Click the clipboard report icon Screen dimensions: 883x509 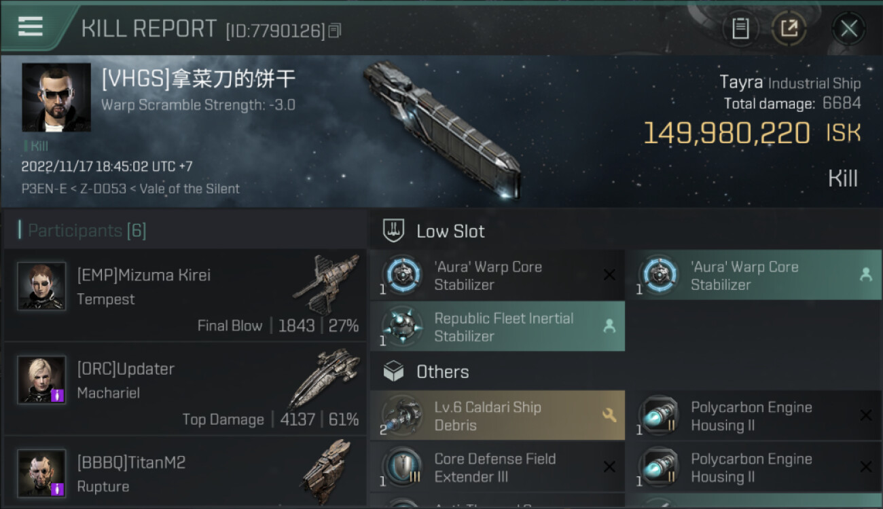(x=740, y=29)
